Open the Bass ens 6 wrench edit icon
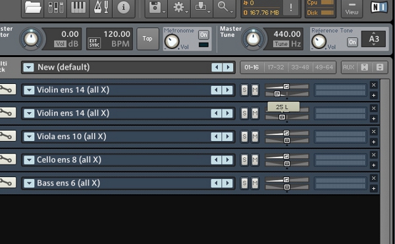This screenshot has height=244, width=395. coord(7,182)
